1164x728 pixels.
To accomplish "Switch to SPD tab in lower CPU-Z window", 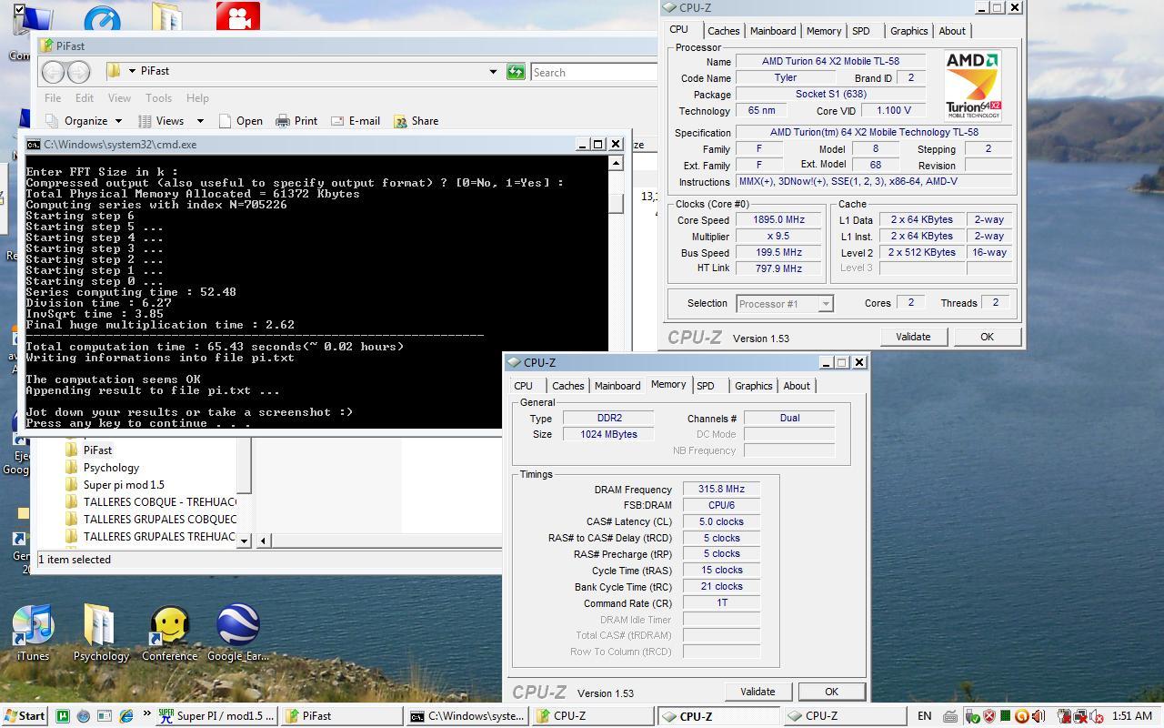I will point(706,386).
